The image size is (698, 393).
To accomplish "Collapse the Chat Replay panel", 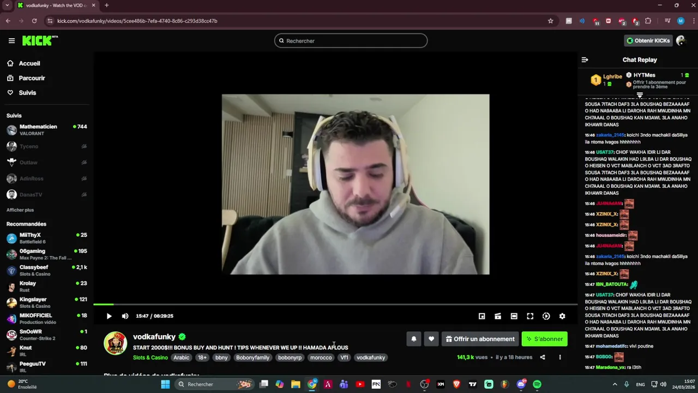I will pos(585,60).
